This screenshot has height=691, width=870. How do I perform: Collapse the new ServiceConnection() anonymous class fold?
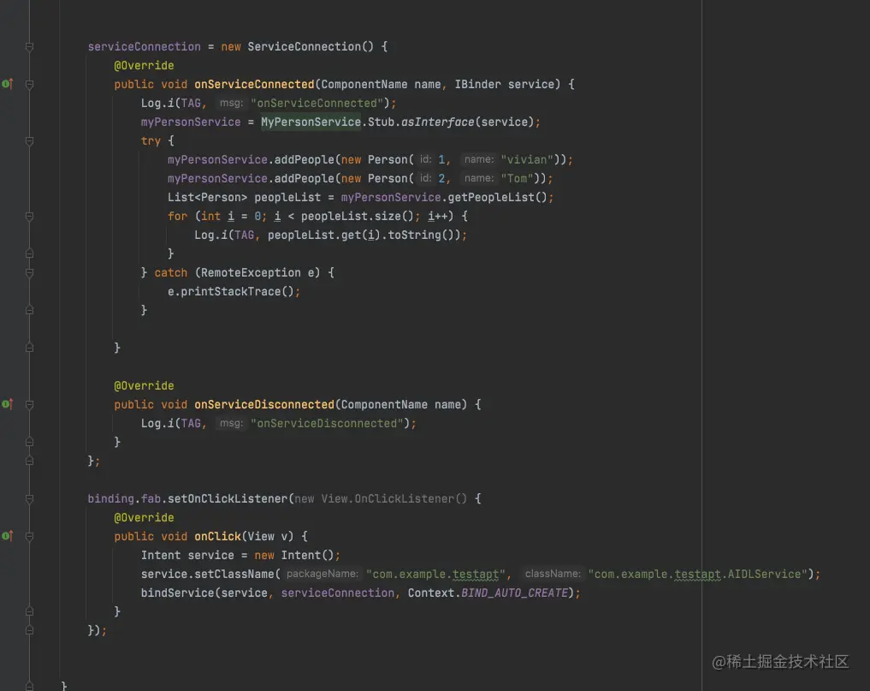(29, 46)
